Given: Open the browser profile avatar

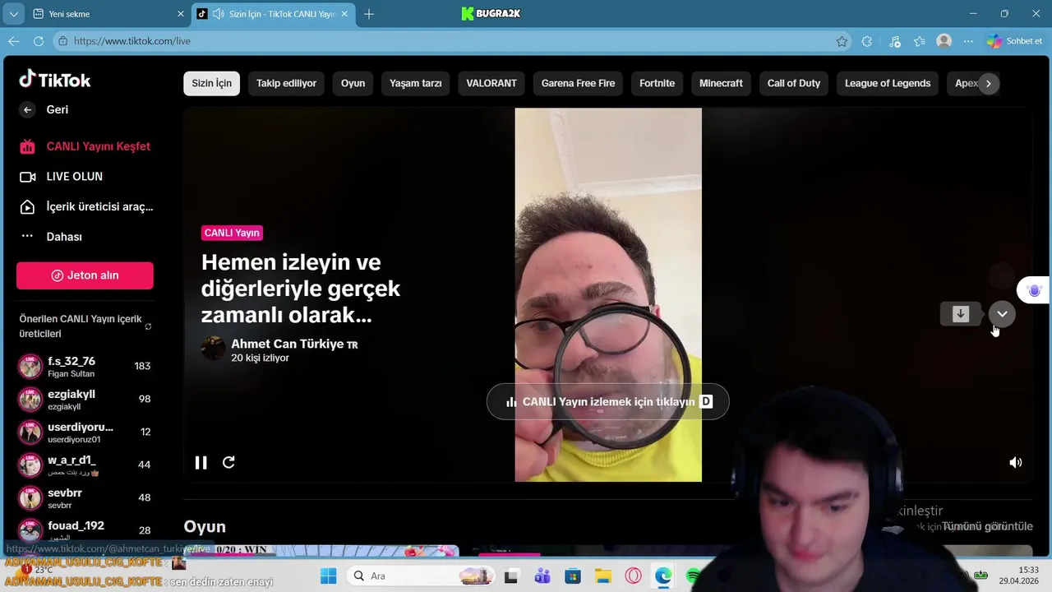Looking at the screenshot, I should coord(944,41).
